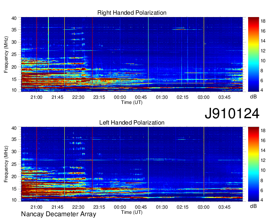Select 03:45 time tick on Left Handed plot
This screenshot has width=270, height=219.
224,207
